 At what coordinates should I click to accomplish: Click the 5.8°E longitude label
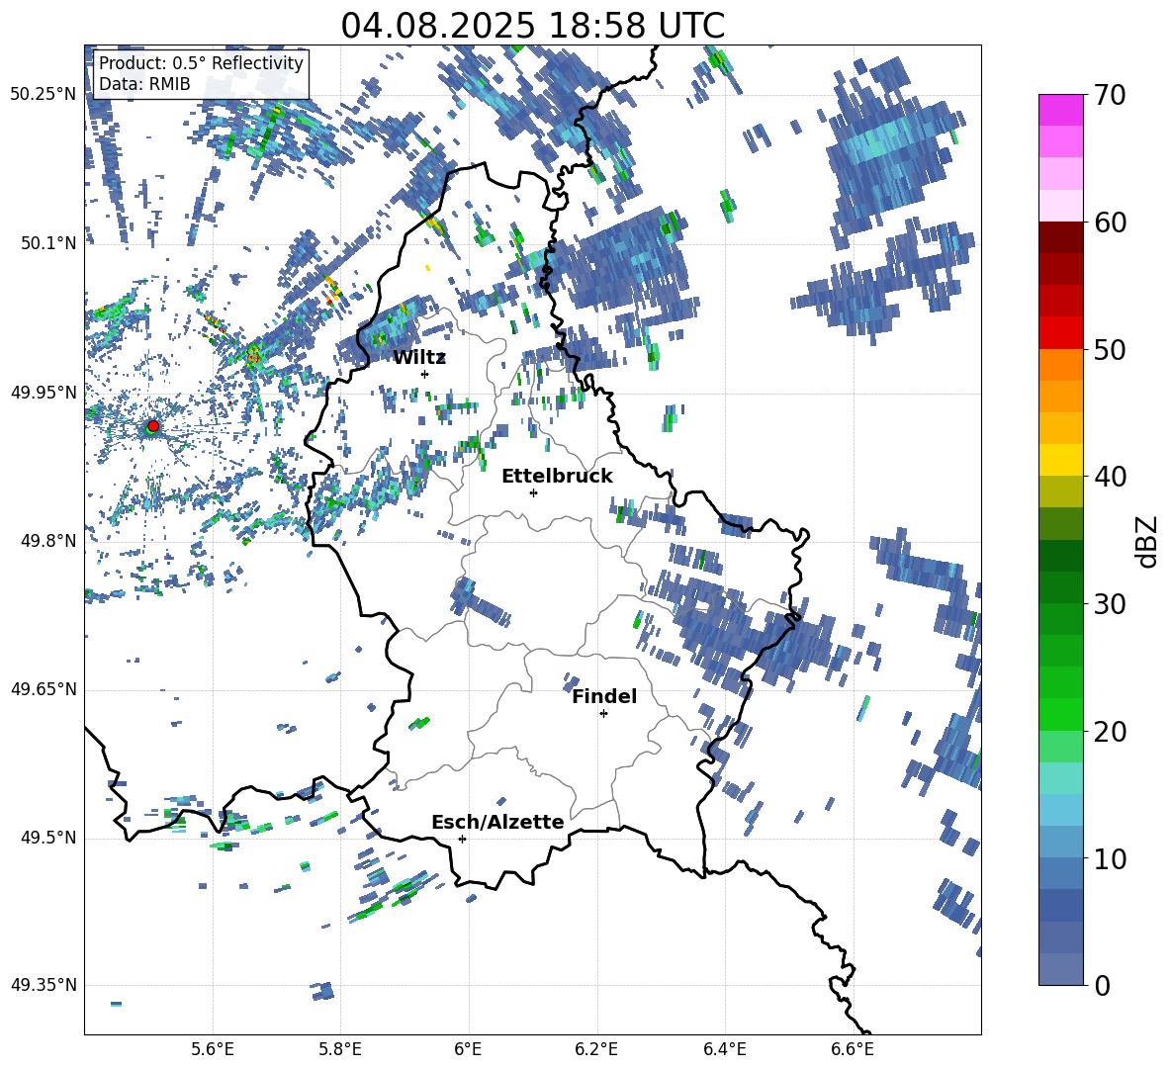[x=340, y=1049]
